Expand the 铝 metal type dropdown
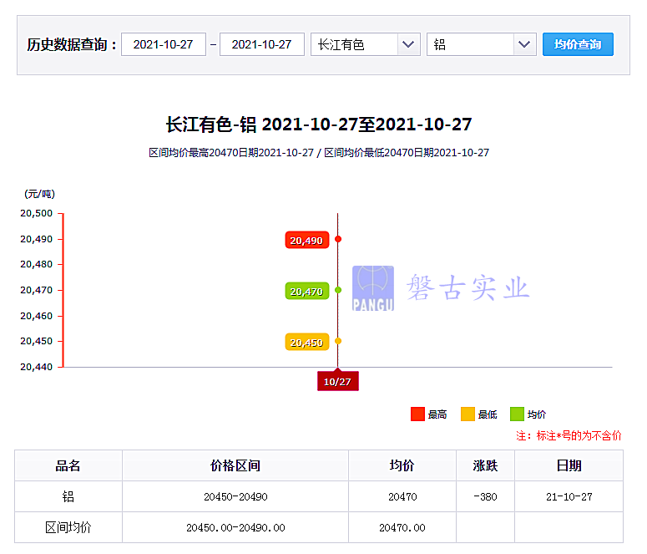647x554 pixels. pos(481,44)
